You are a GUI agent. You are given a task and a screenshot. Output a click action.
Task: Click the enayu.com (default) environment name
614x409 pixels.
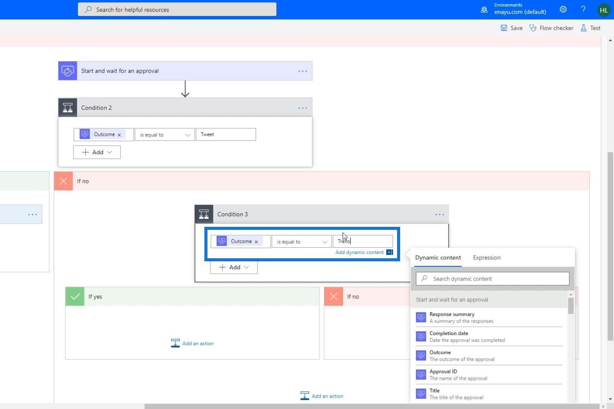[x=520, y=12]
